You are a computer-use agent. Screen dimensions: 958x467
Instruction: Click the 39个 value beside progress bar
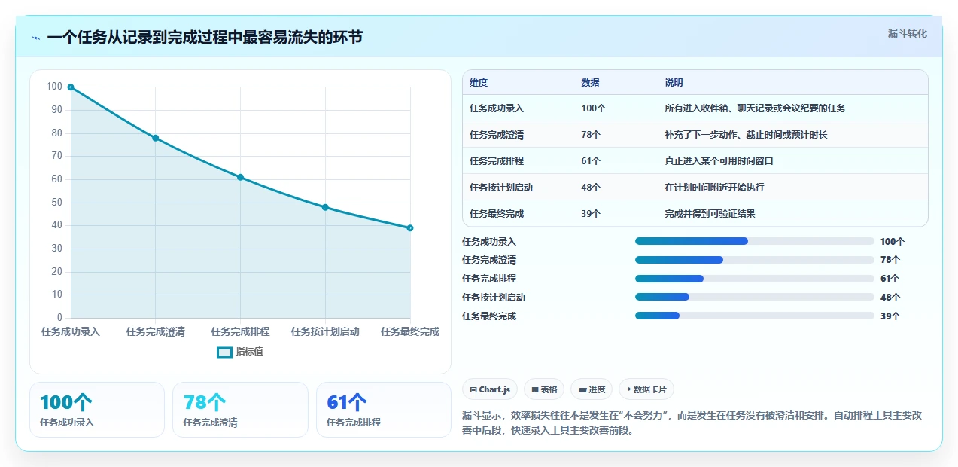coord(890,316)
